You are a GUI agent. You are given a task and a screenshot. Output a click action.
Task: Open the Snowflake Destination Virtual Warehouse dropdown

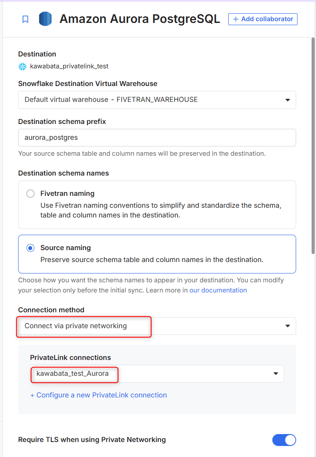tap(157, 100)
